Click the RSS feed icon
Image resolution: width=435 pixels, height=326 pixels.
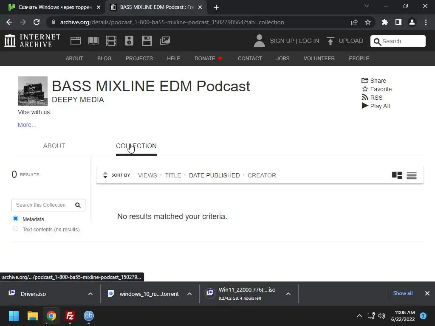365,97
